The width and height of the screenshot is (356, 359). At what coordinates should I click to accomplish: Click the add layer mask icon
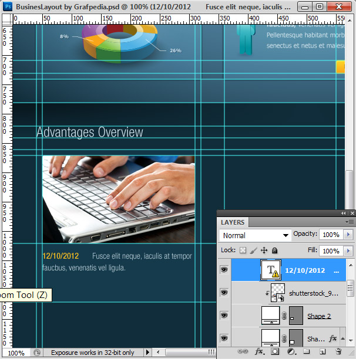(274, 351)
